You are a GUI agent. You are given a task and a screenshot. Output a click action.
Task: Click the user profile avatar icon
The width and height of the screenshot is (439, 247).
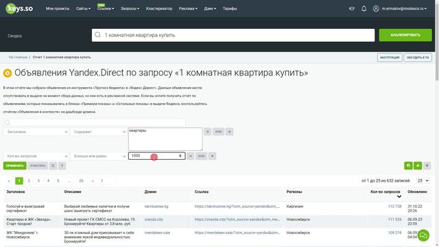(376, 9)
